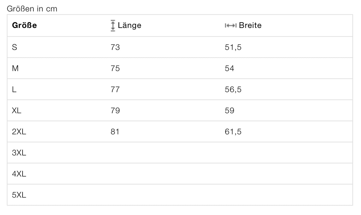Click the length value 77
This screenshot has height=215, width=361.
click(115, 89)
